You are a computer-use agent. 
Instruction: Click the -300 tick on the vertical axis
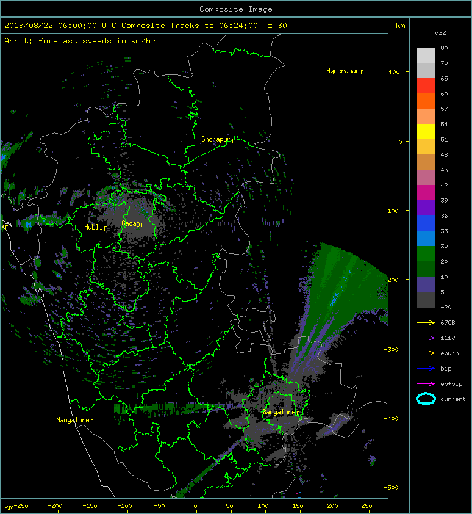pyautogui.click(x=392, y=349)
